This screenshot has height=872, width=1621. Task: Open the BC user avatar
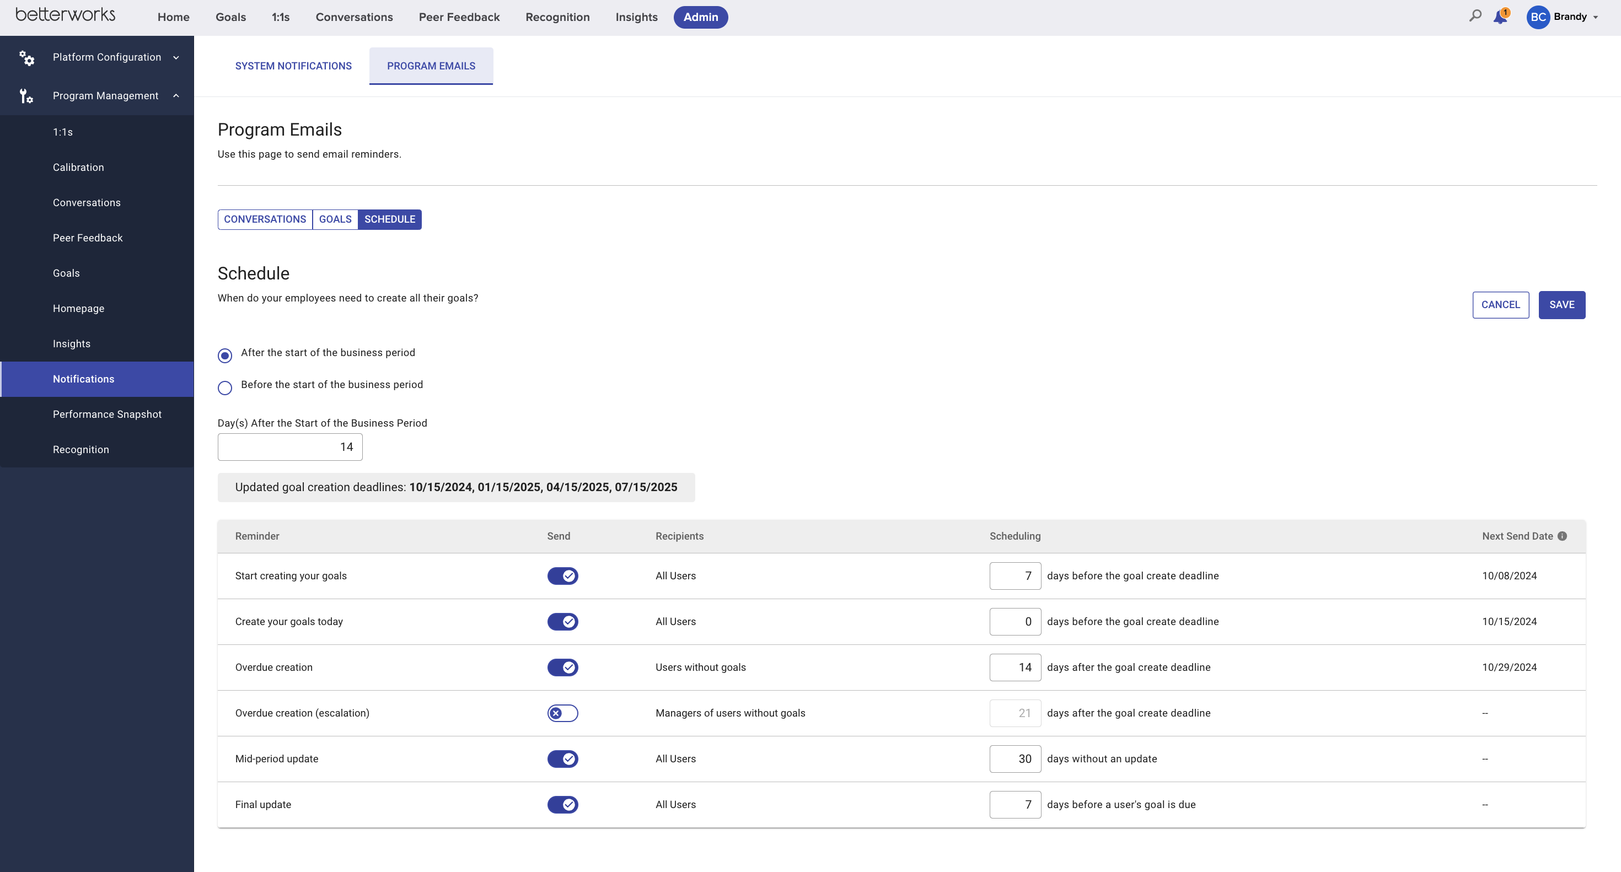(x=1538, y=17)
